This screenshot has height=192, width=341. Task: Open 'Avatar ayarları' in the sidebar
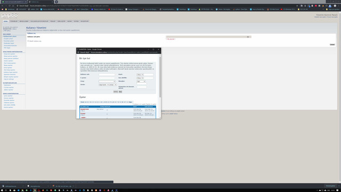click(9, 61)
